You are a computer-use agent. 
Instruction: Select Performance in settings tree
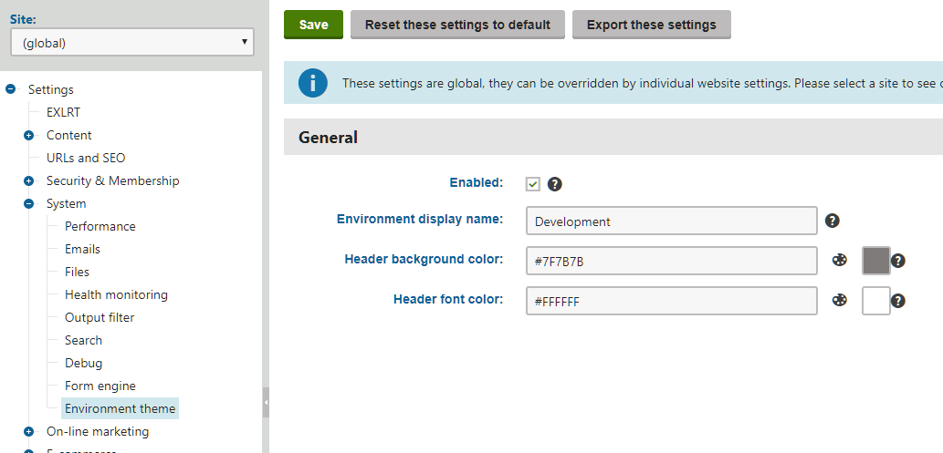point(100,226)
